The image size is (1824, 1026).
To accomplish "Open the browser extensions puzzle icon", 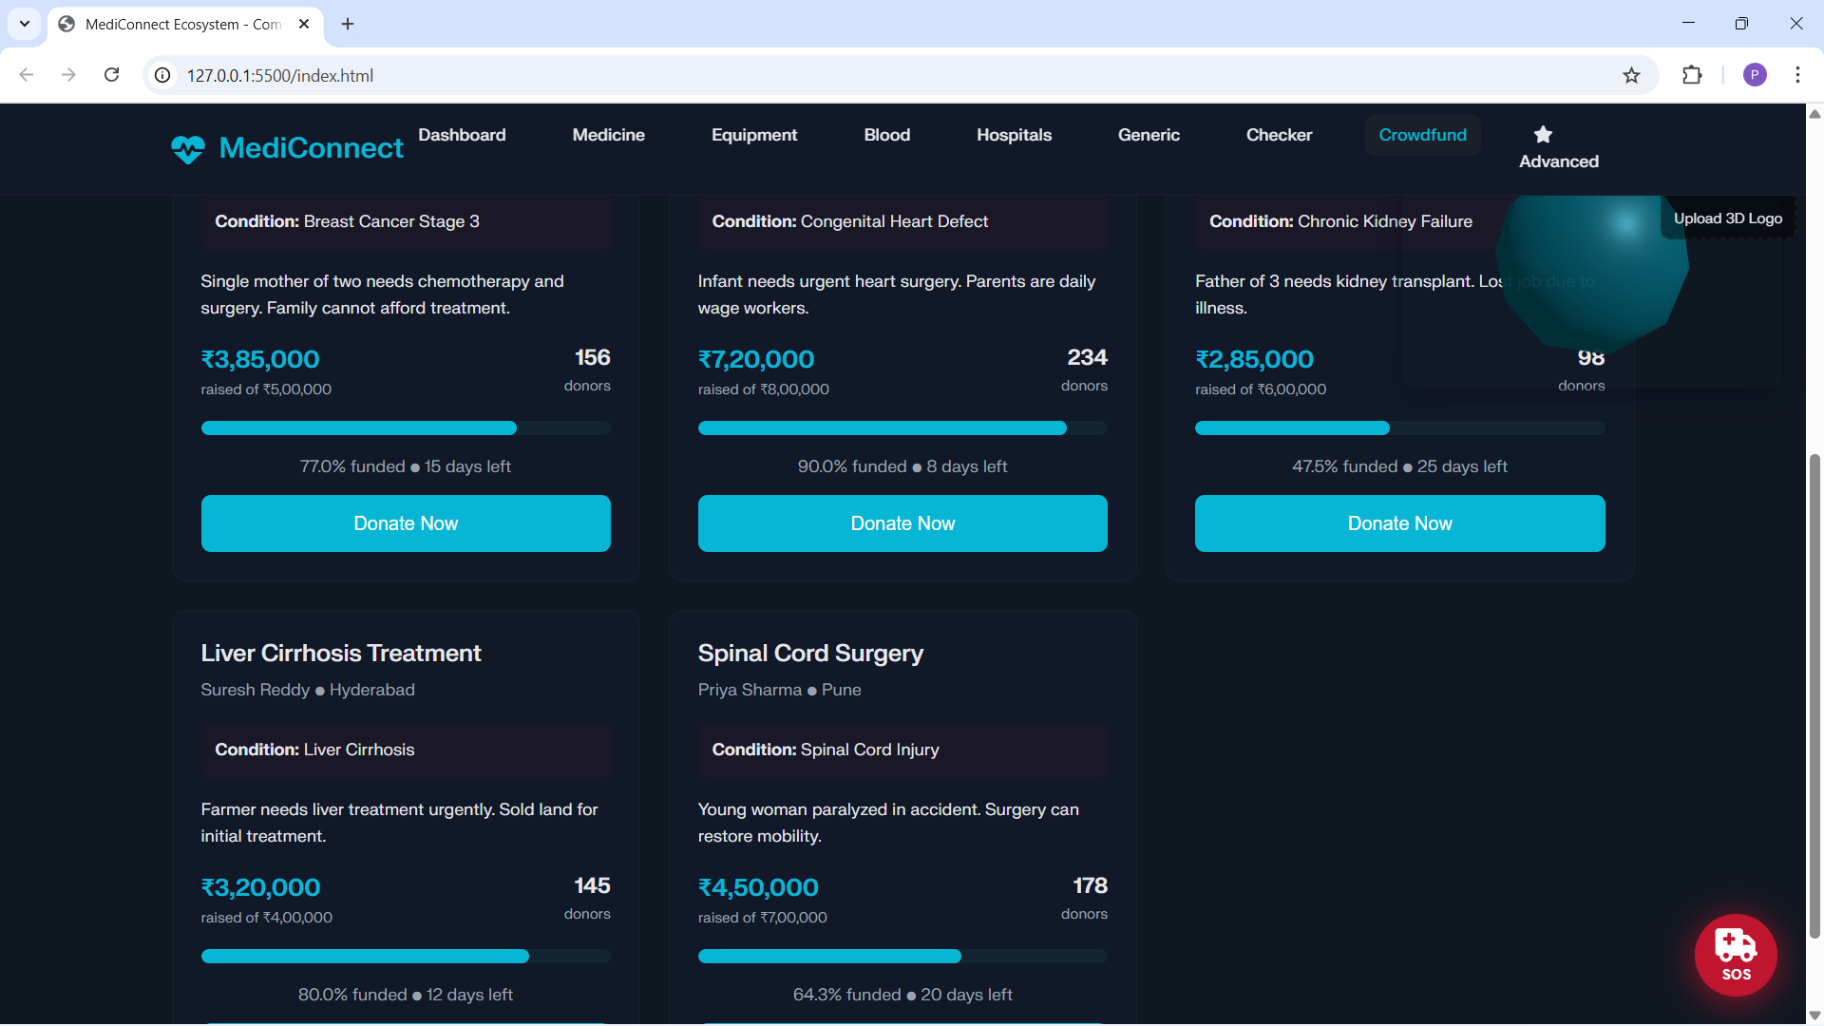I will 1692,75.
